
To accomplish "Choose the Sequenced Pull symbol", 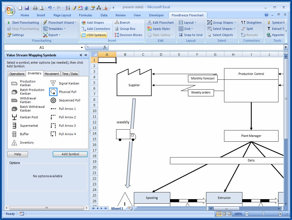I will [53, 100].
